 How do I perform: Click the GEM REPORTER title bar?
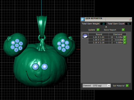point(106,19)
